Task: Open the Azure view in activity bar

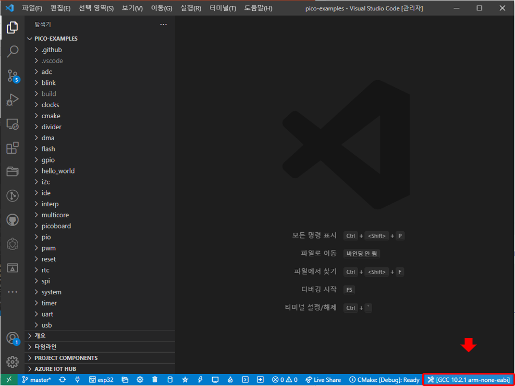Action: pos(12,268)
